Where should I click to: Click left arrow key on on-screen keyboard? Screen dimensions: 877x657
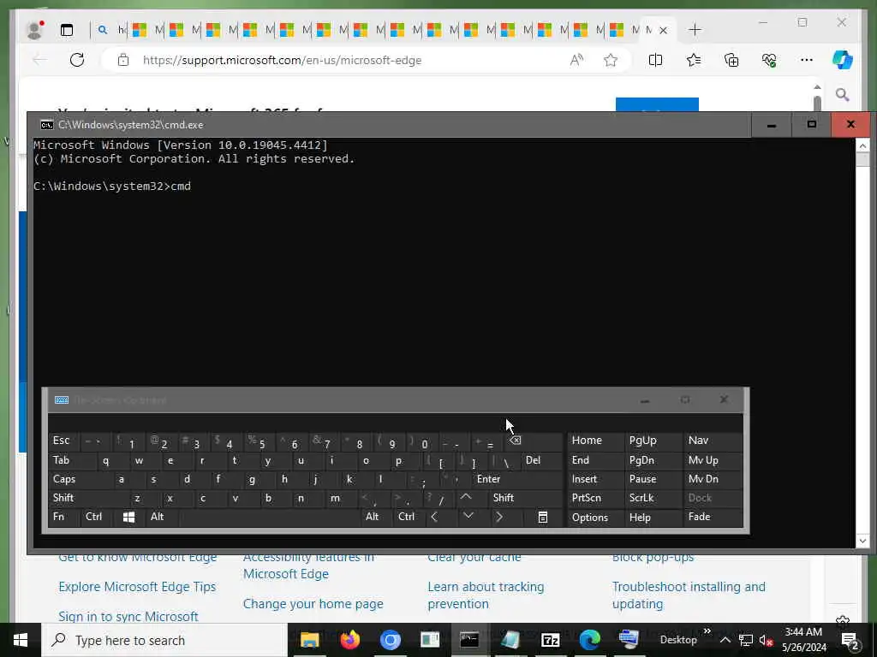[x=434, y=518]
